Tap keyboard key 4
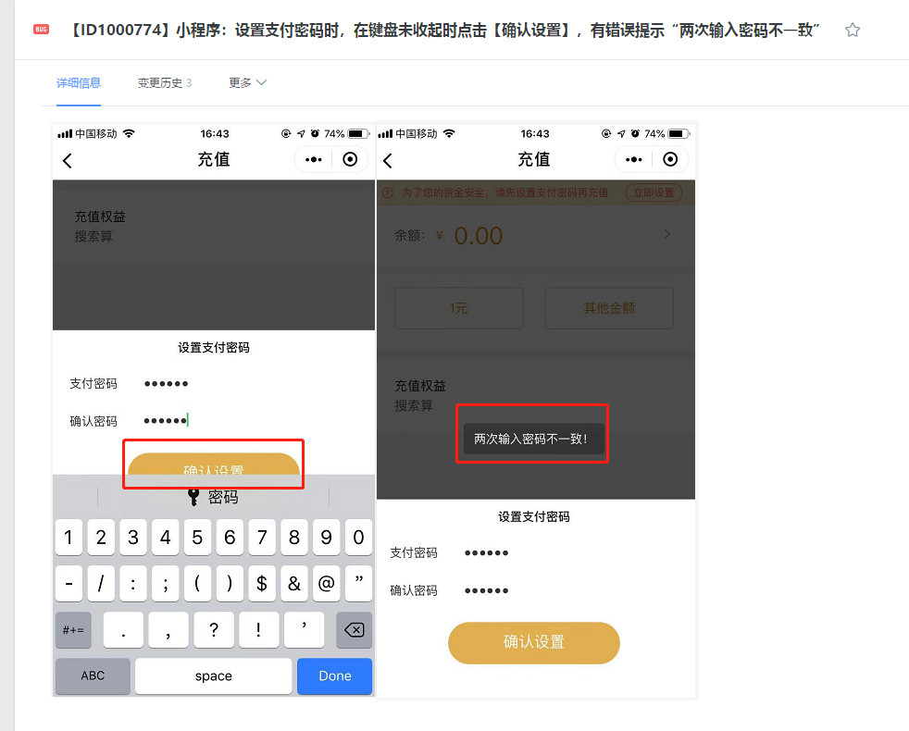Screen dimensions: 909x731 (165, 538)
